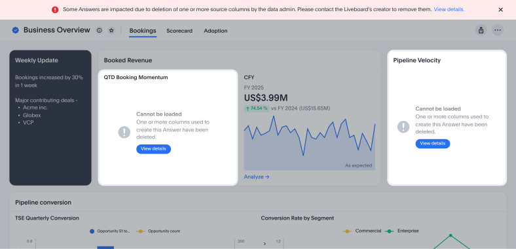Screen dimensions: 516x249
Task: Click View details in Pipeline Velocity card
Action: coord(432,144)
